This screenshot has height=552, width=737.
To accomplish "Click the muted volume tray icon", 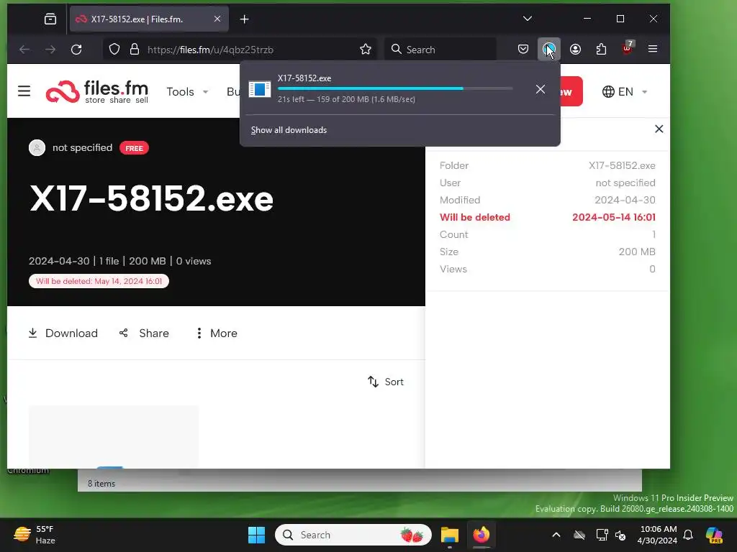I will click(x=620, y=535).
